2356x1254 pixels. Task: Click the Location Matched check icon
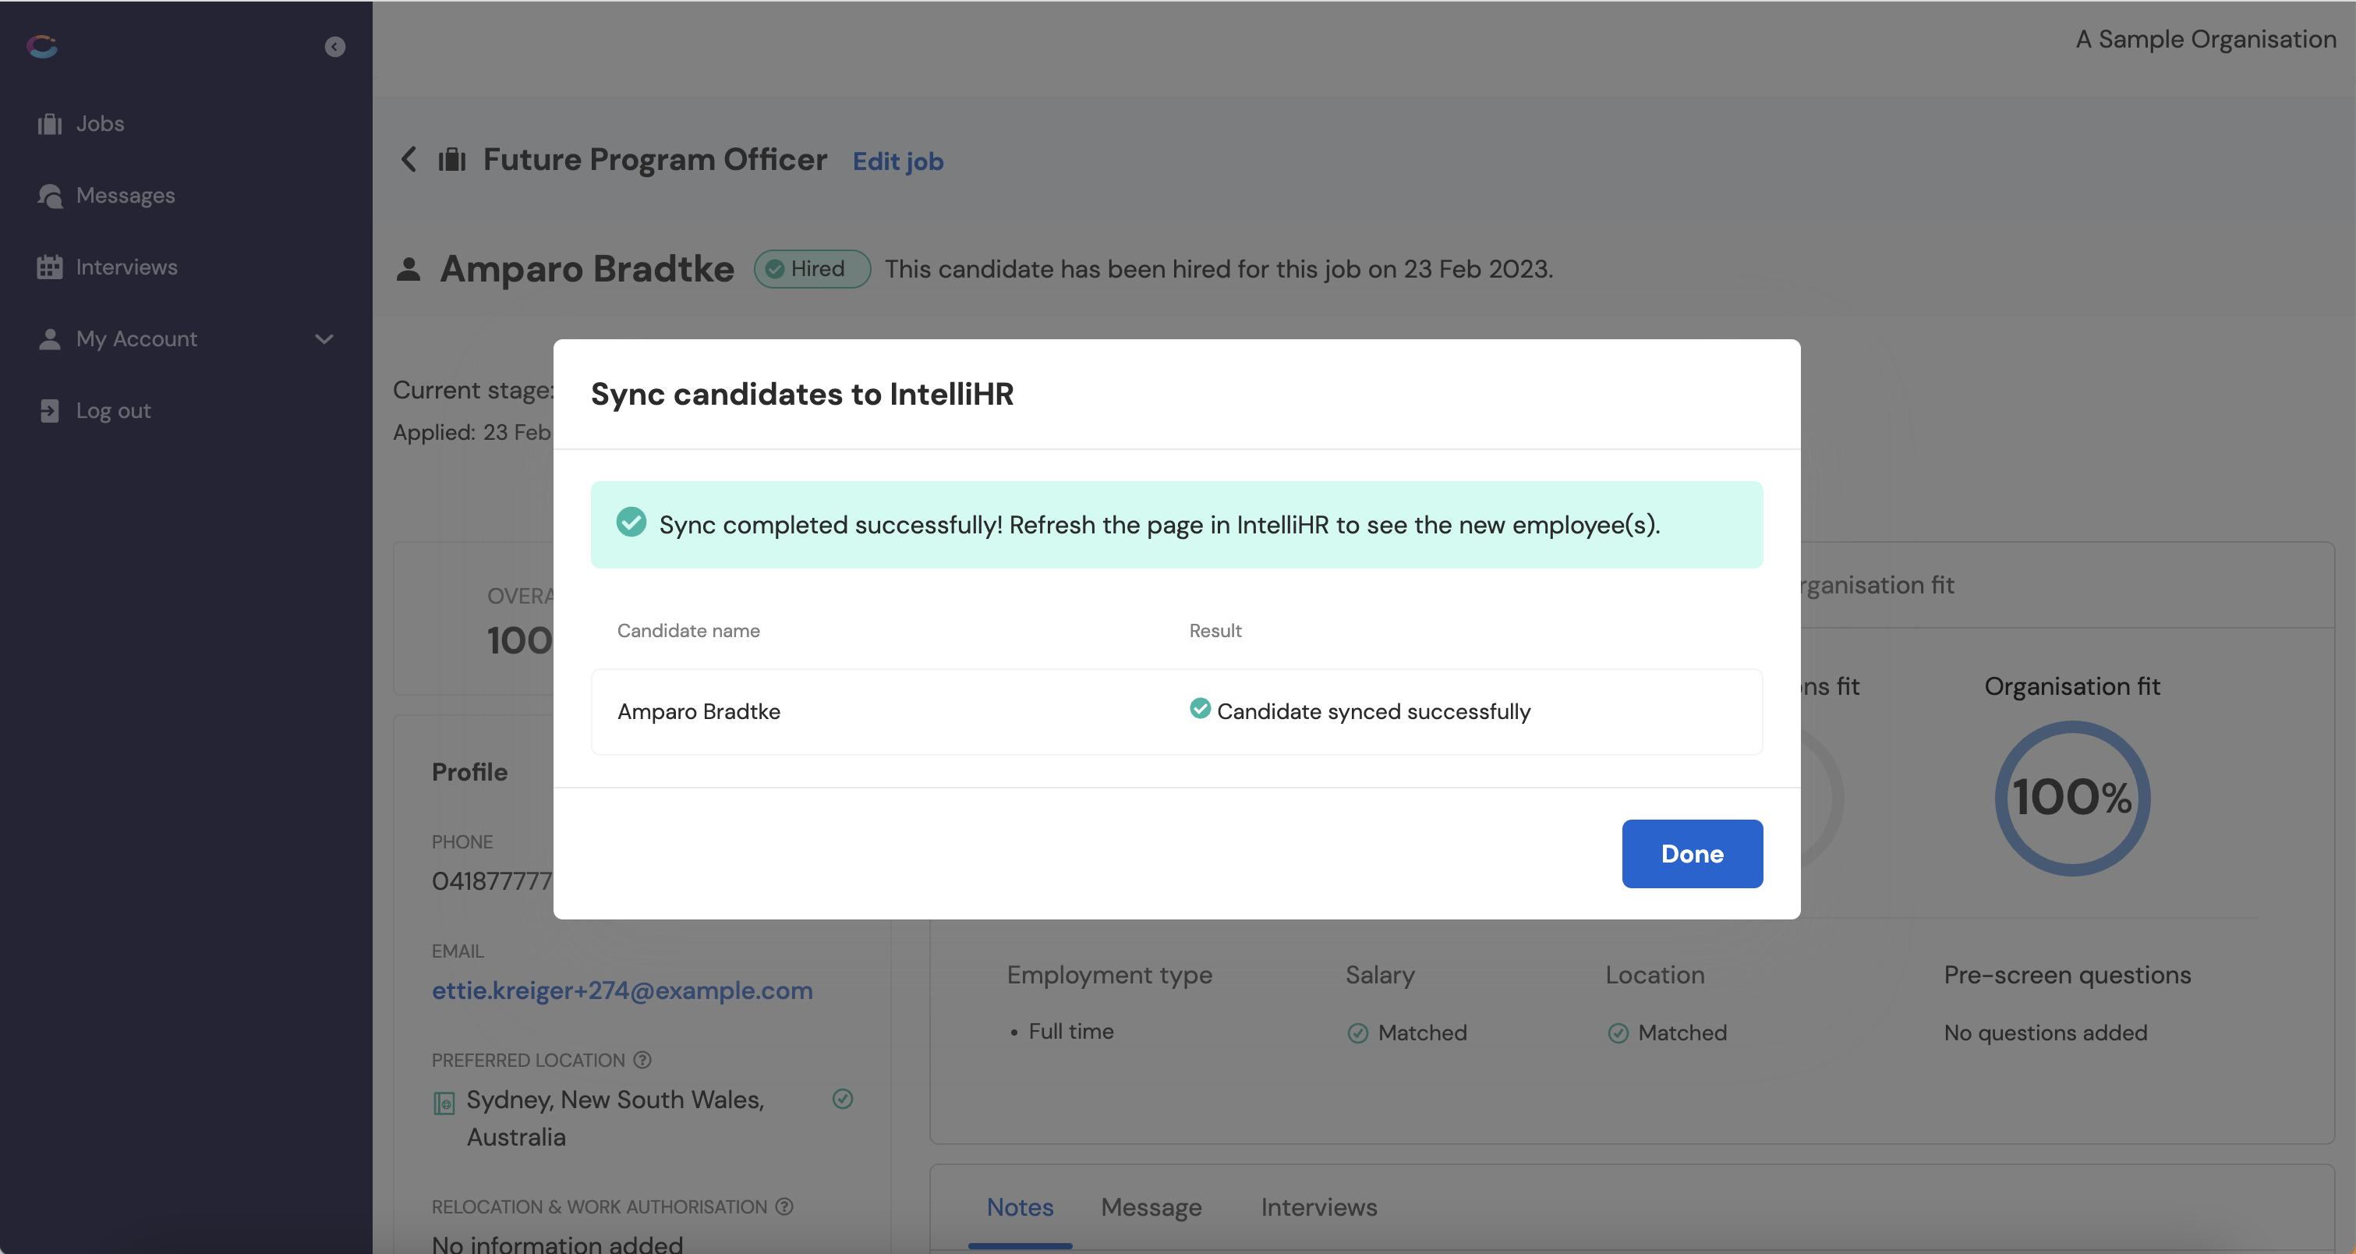1618,1033
